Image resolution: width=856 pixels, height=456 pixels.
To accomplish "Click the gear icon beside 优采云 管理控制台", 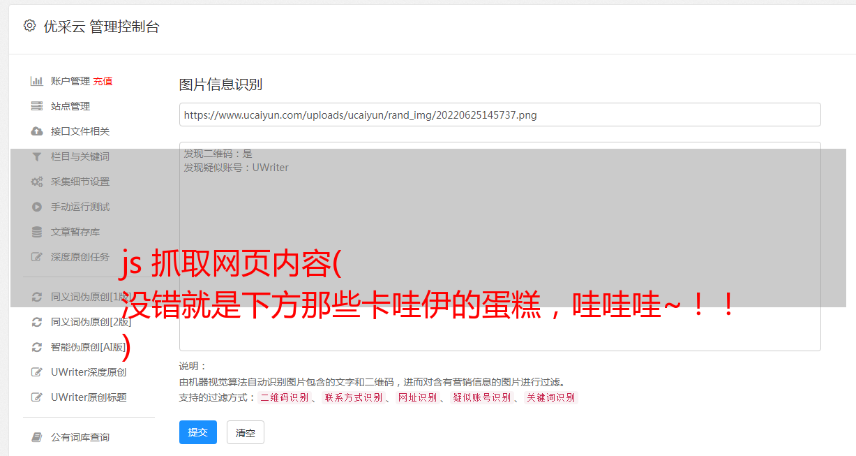I will (29, 26).
